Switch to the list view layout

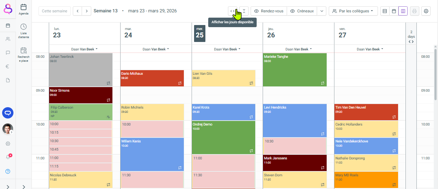(385, 11)
